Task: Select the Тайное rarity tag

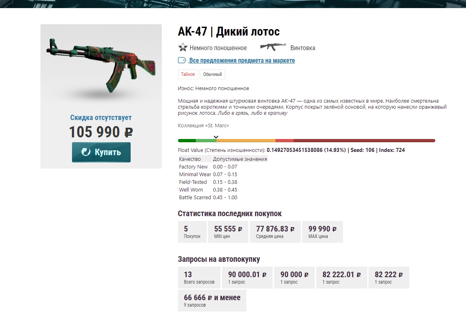Action: tap(188, 74)
